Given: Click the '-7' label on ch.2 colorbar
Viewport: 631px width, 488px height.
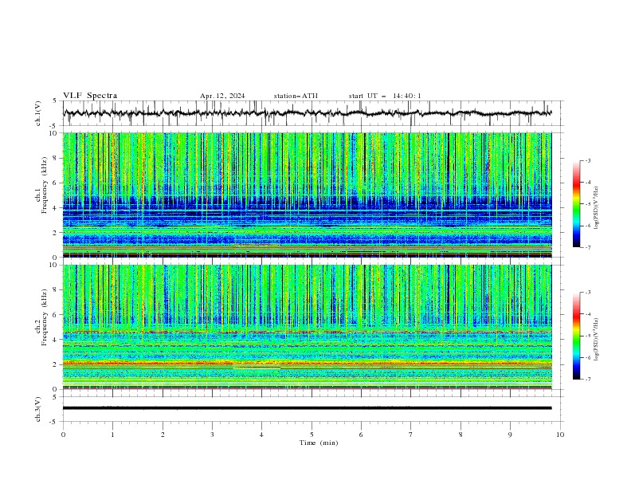Looking at the screenshot, I should [x=587, y=380].
